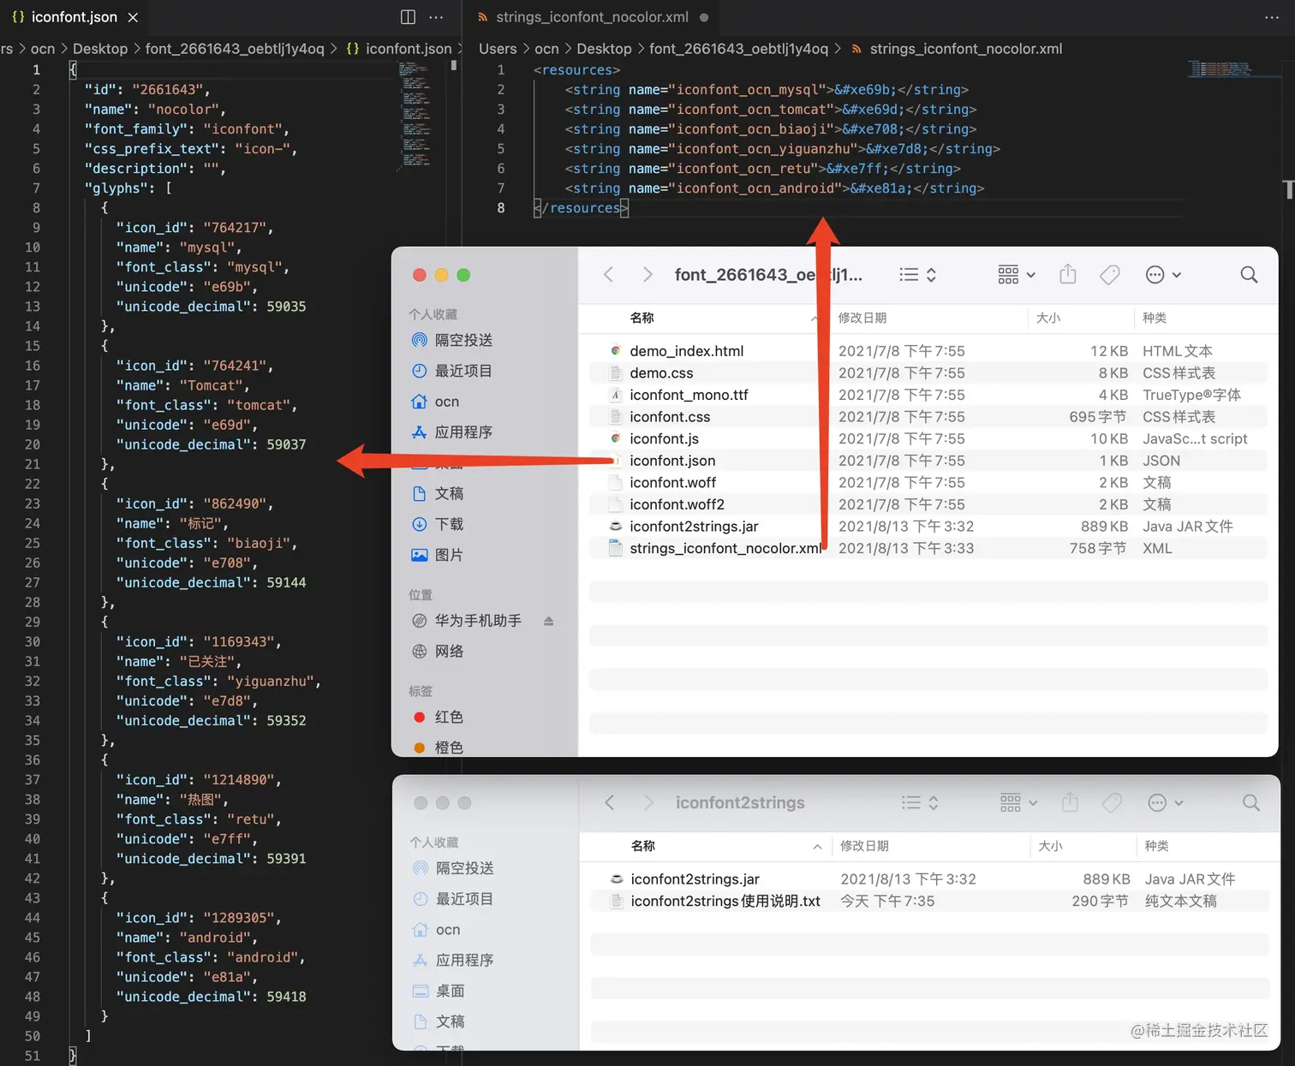This screenshot has height=1066, width=1295.
Task: Click strings_iconfont_nocolor.xml in breadcrumb
Action: click(965, 49)
